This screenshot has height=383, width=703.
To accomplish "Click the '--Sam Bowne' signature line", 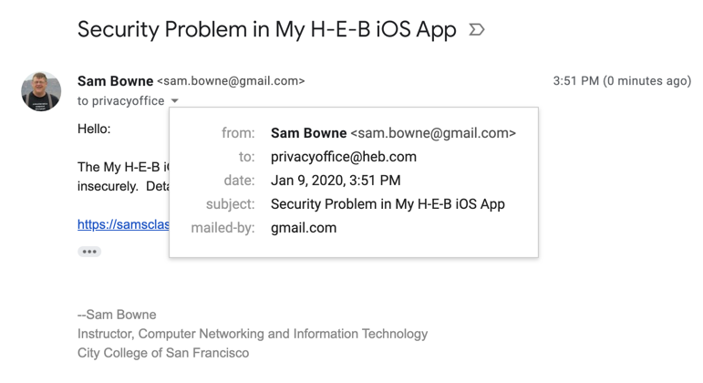I will (117, 315).
